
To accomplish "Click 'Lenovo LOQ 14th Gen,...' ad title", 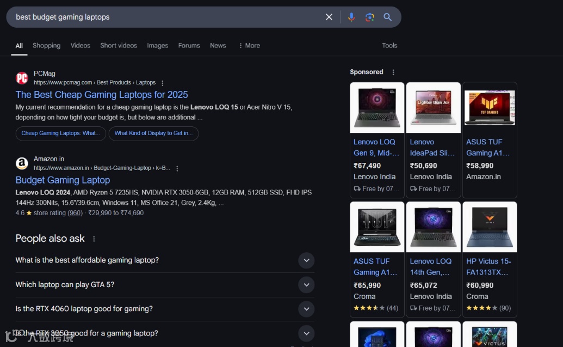I will point(430,267).
